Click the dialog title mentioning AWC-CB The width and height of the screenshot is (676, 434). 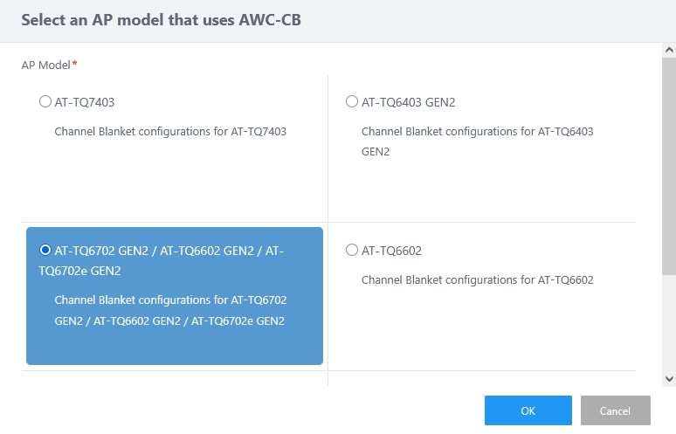161,20
